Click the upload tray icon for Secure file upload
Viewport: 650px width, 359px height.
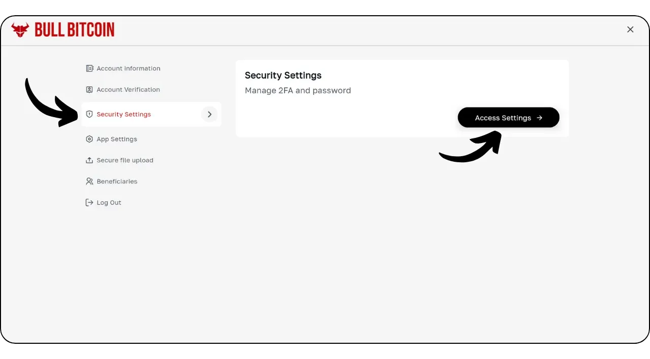point(89,160)
